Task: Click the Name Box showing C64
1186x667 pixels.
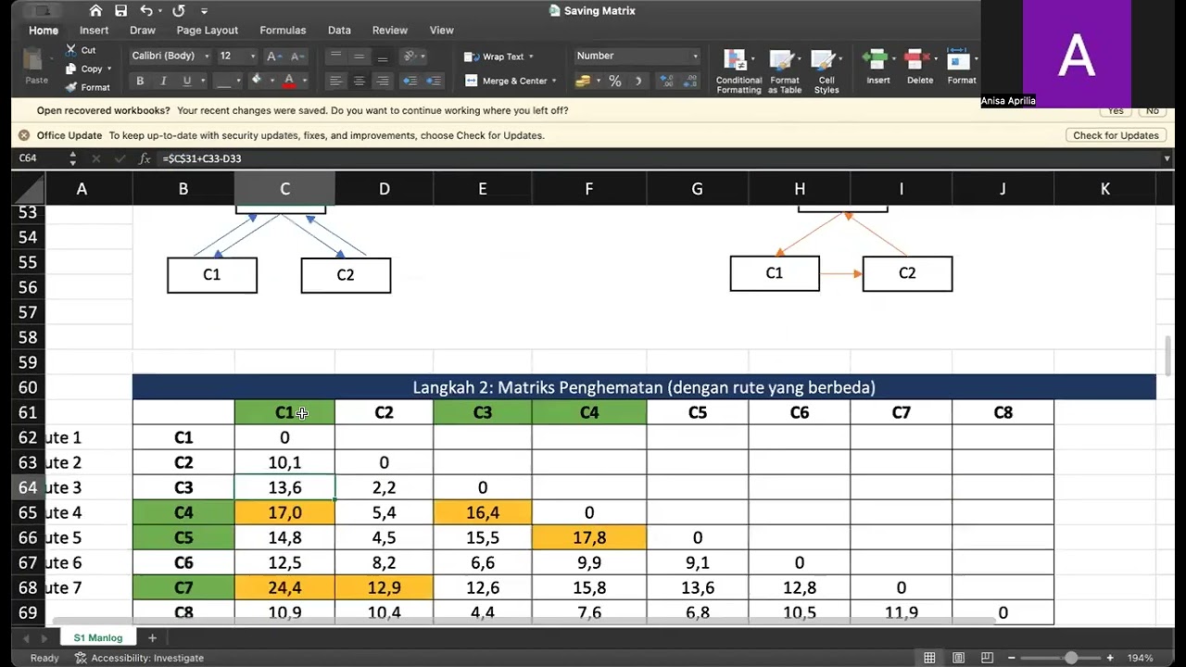Action: click(x=39, y=158)
